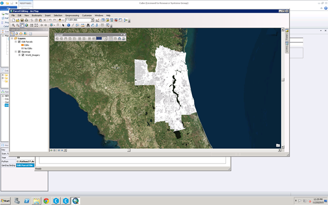Open PowerShell from the taskbar
Image resolution: width=328 pixels, height=205 pixels.
point(27,201)
